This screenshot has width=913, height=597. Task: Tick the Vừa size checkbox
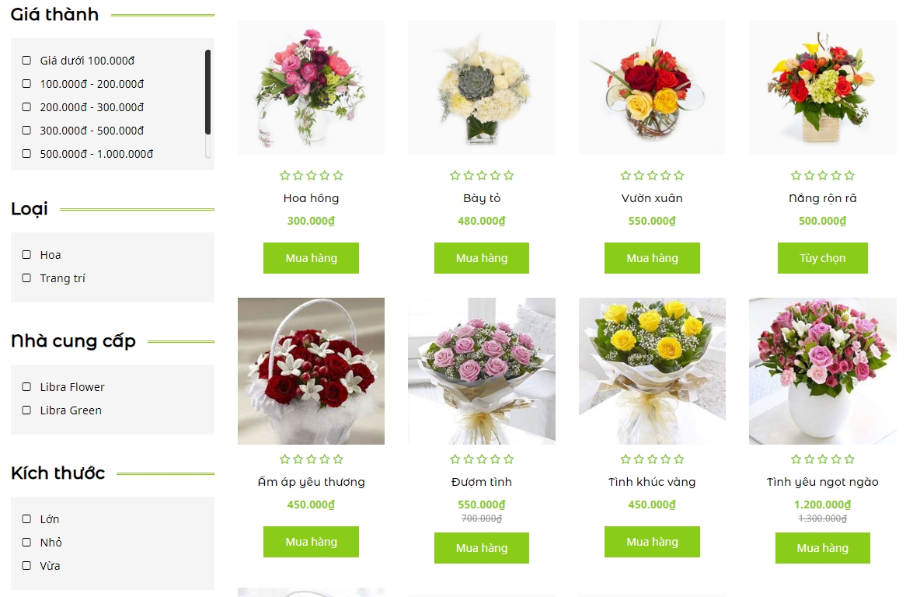click(26, 566)
